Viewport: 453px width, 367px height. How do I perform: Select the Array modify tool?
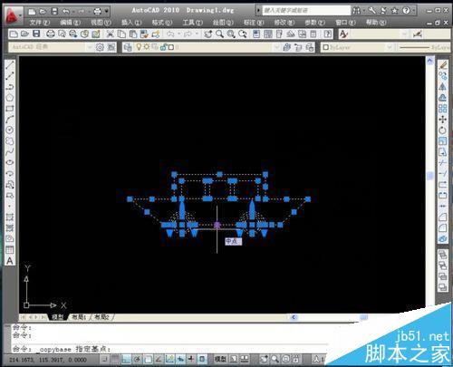pos(443,109)
